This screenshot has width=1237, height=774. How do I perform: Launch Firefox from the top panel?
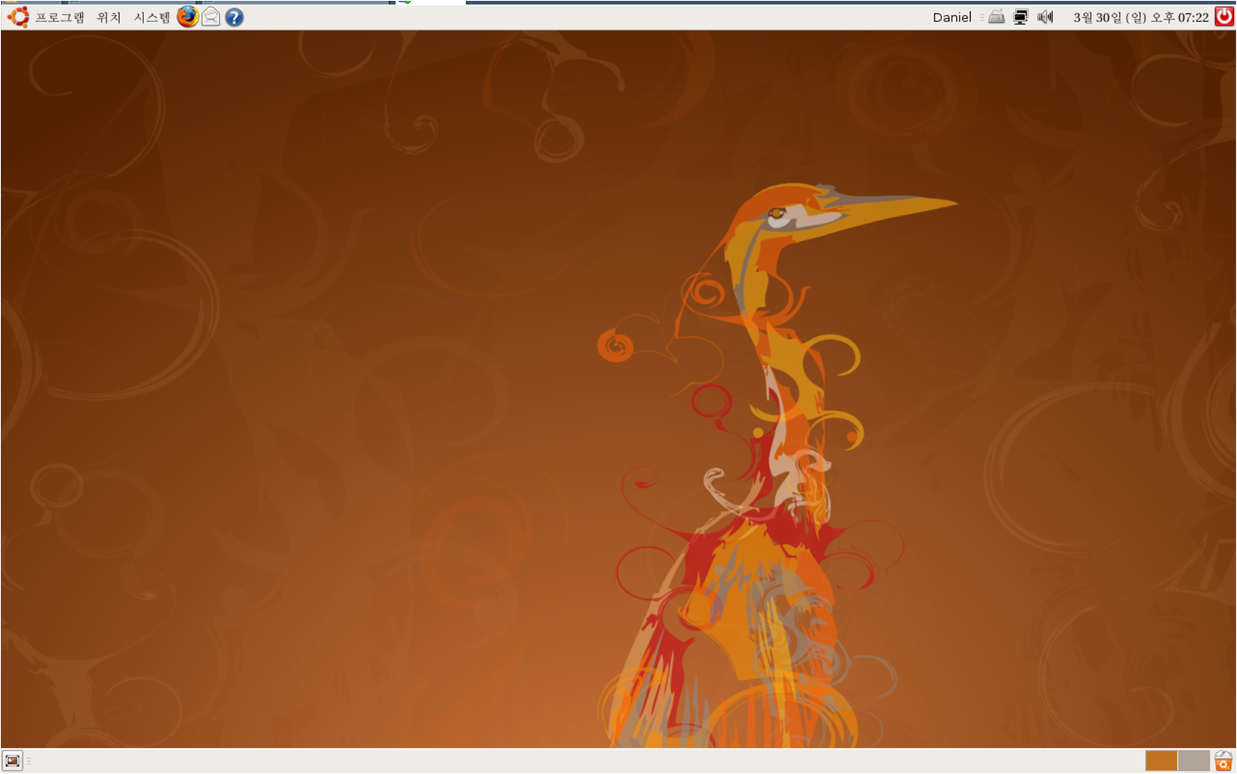(x=188, y=16)
